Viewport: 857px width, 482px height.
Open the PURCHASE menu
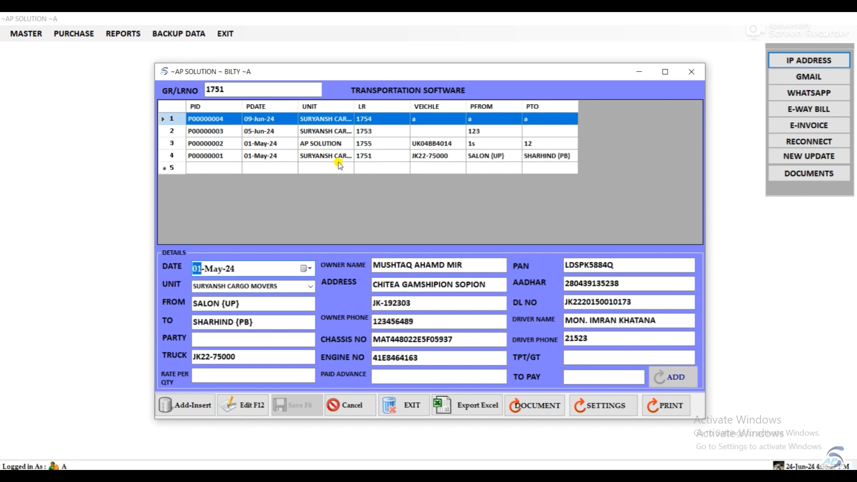[x=74, y=33]
